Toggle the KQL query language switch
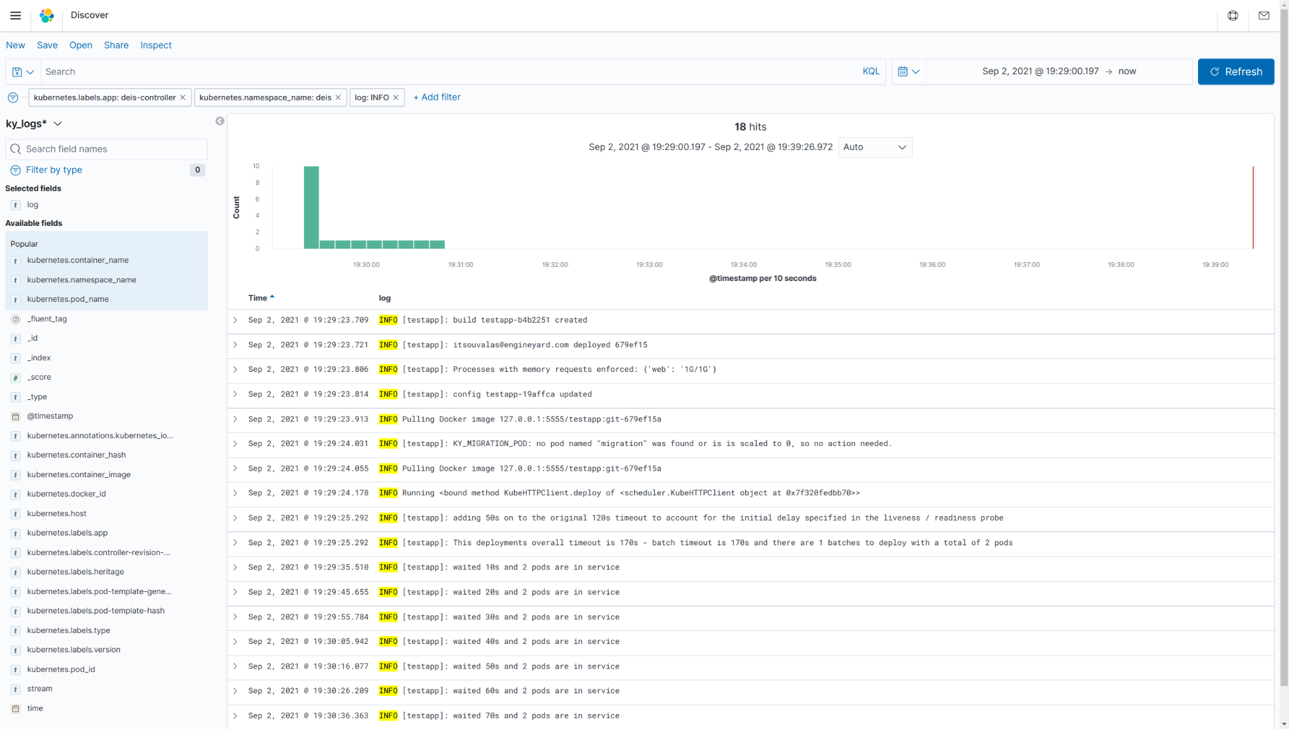The width and height of the screenshot is (1289, 729). pos(871,72)
